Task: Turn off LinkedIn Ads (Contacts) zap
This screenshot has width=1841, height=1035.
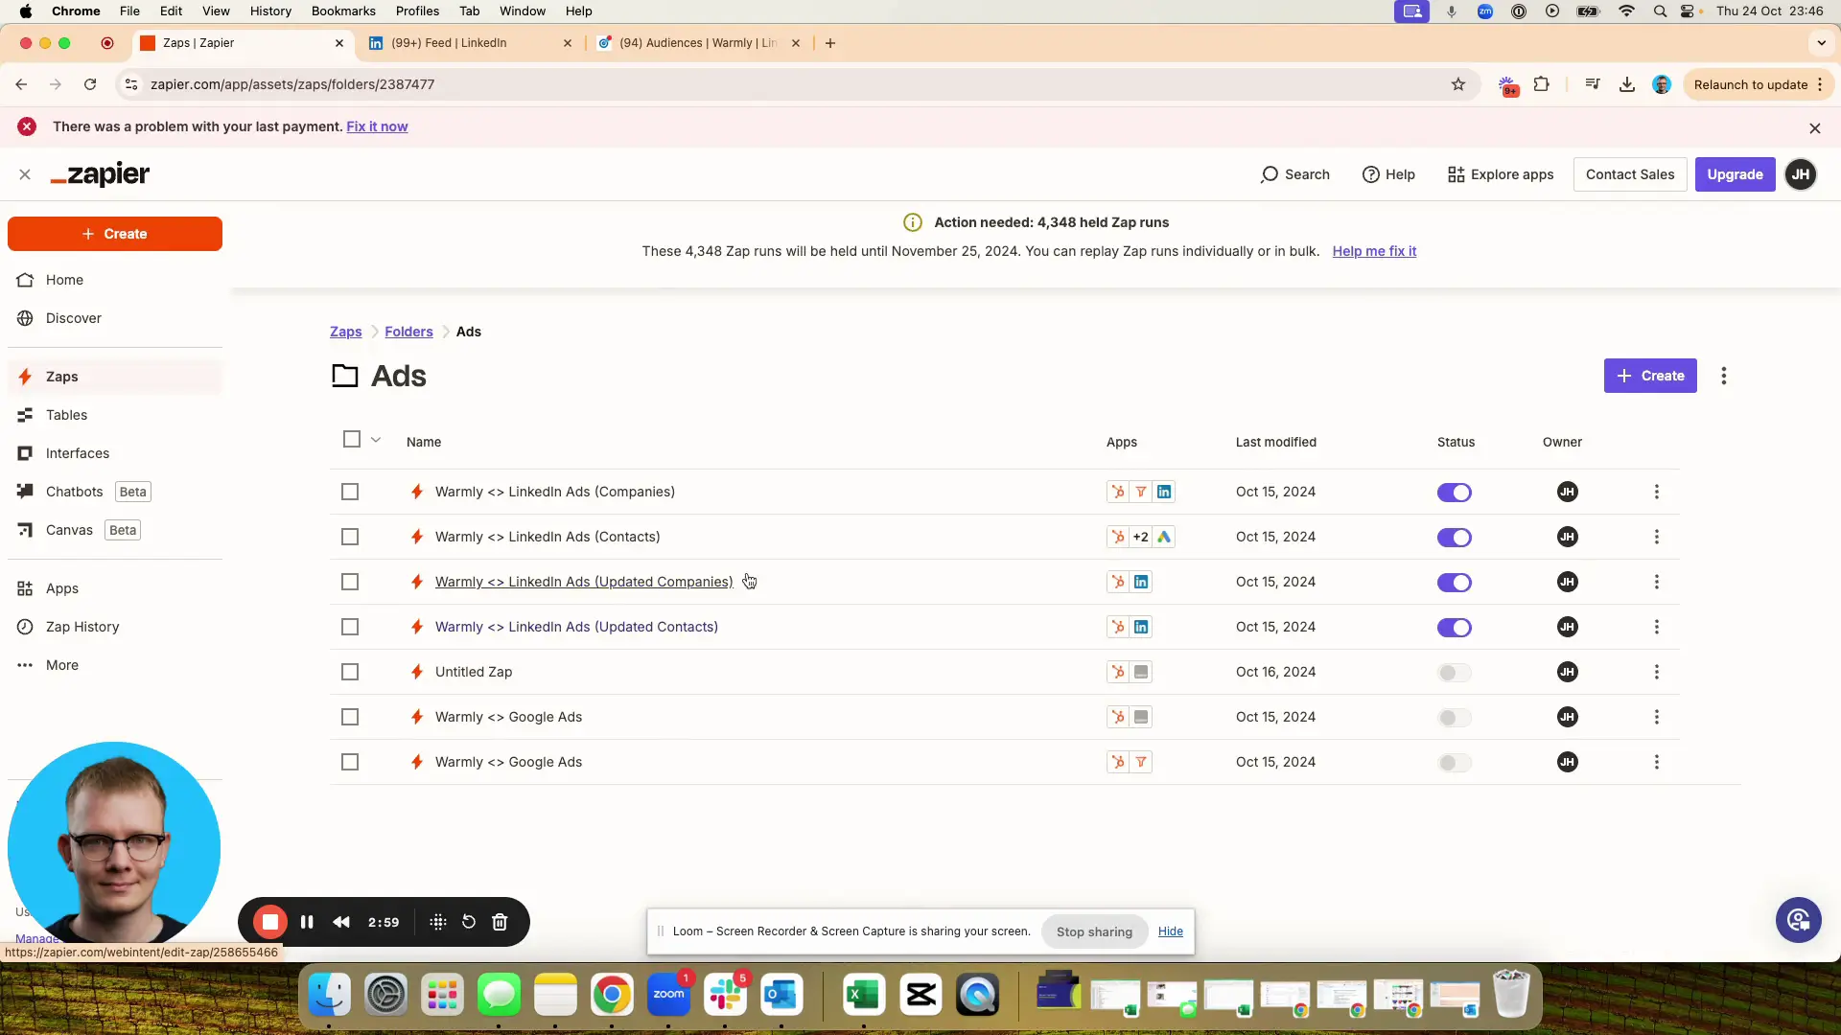Action: [x=1455, y=538]
